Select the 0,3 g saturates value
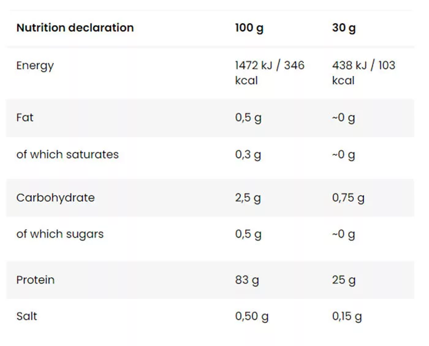The image size is (429, 346). (248, 155)
